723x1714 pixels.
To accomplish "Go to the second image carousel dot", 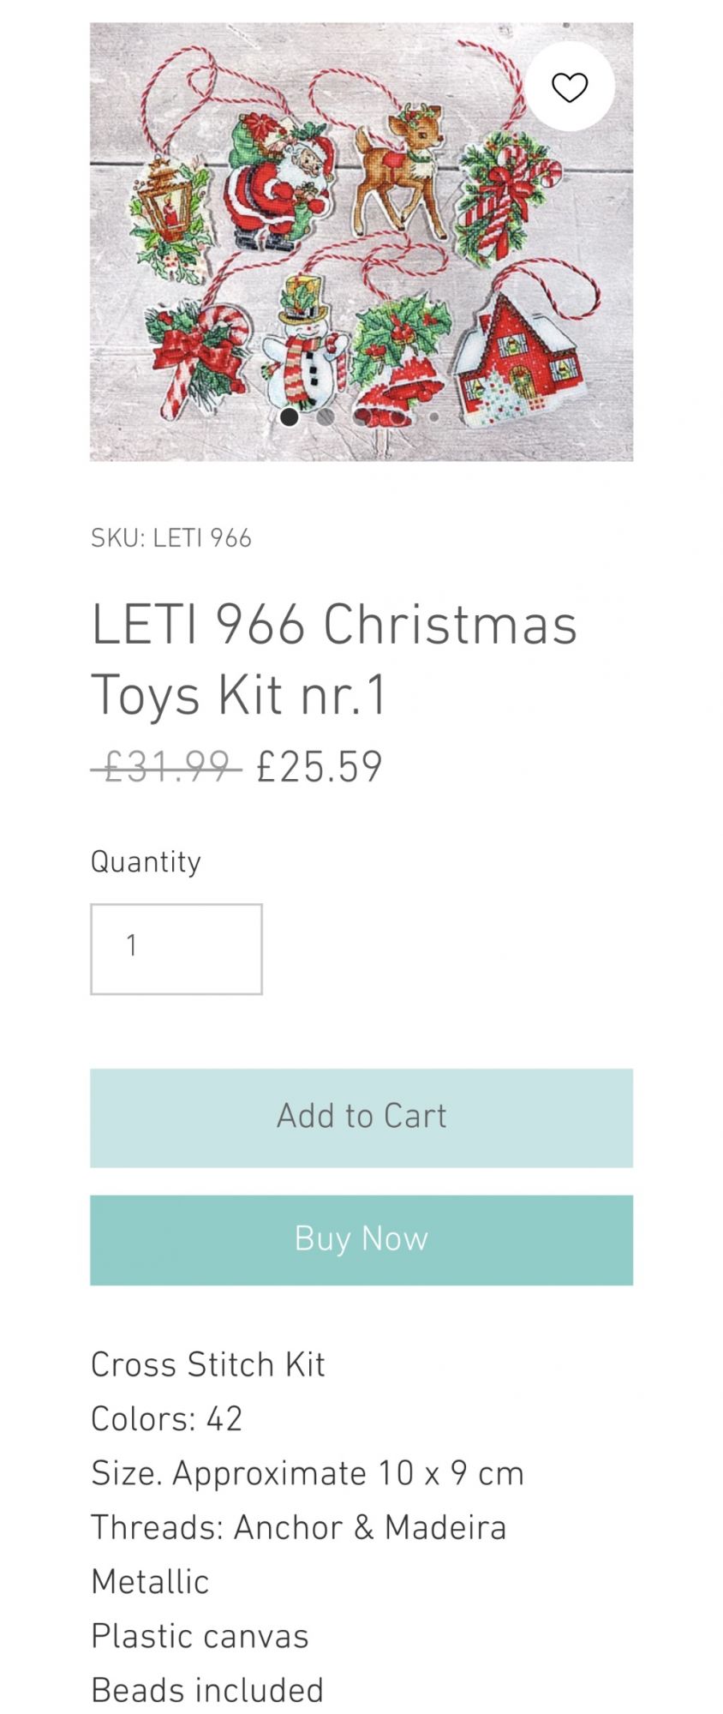I will click(326, 417).
